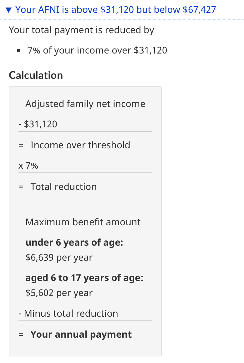Click the square bullet marker before 7%
244x363 pixels.
point(19,51)
